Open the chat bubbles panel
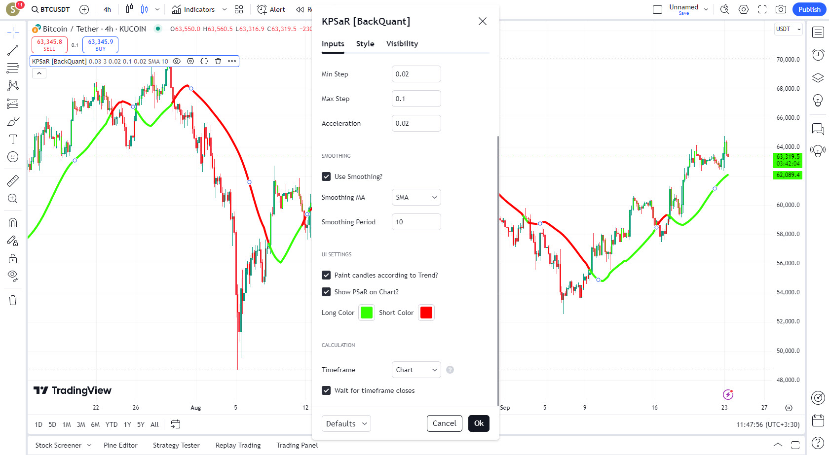Screen dimensions: 829x455 [x=818, y=129]
